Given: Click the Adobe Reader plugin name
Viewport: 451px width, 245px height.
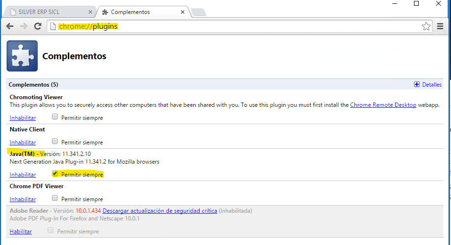Looking at the screenshot, I should click(x=29, y=211).
